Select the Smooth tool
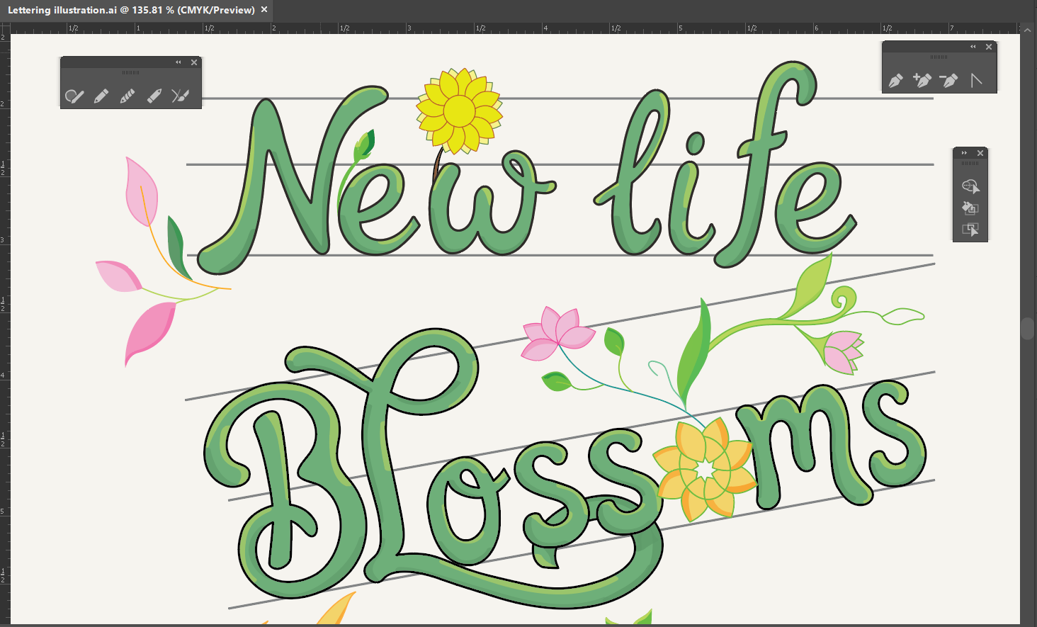 (127, 96)
